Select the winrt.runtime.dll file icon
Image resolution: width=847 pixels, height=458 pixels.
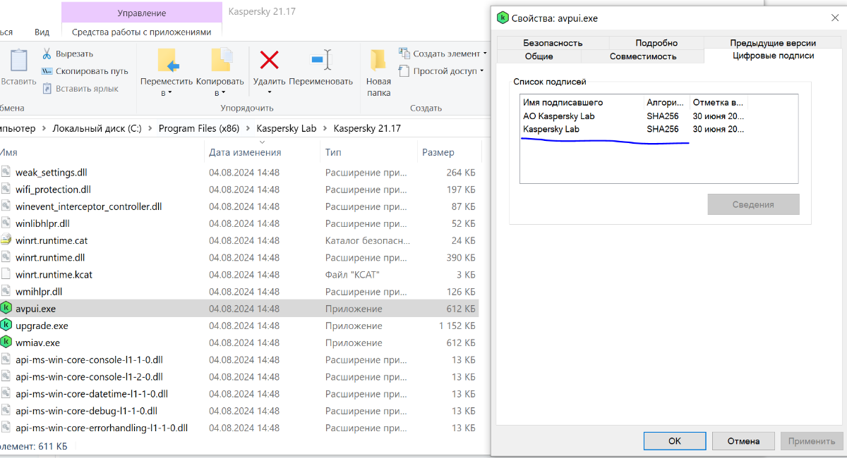6,257
